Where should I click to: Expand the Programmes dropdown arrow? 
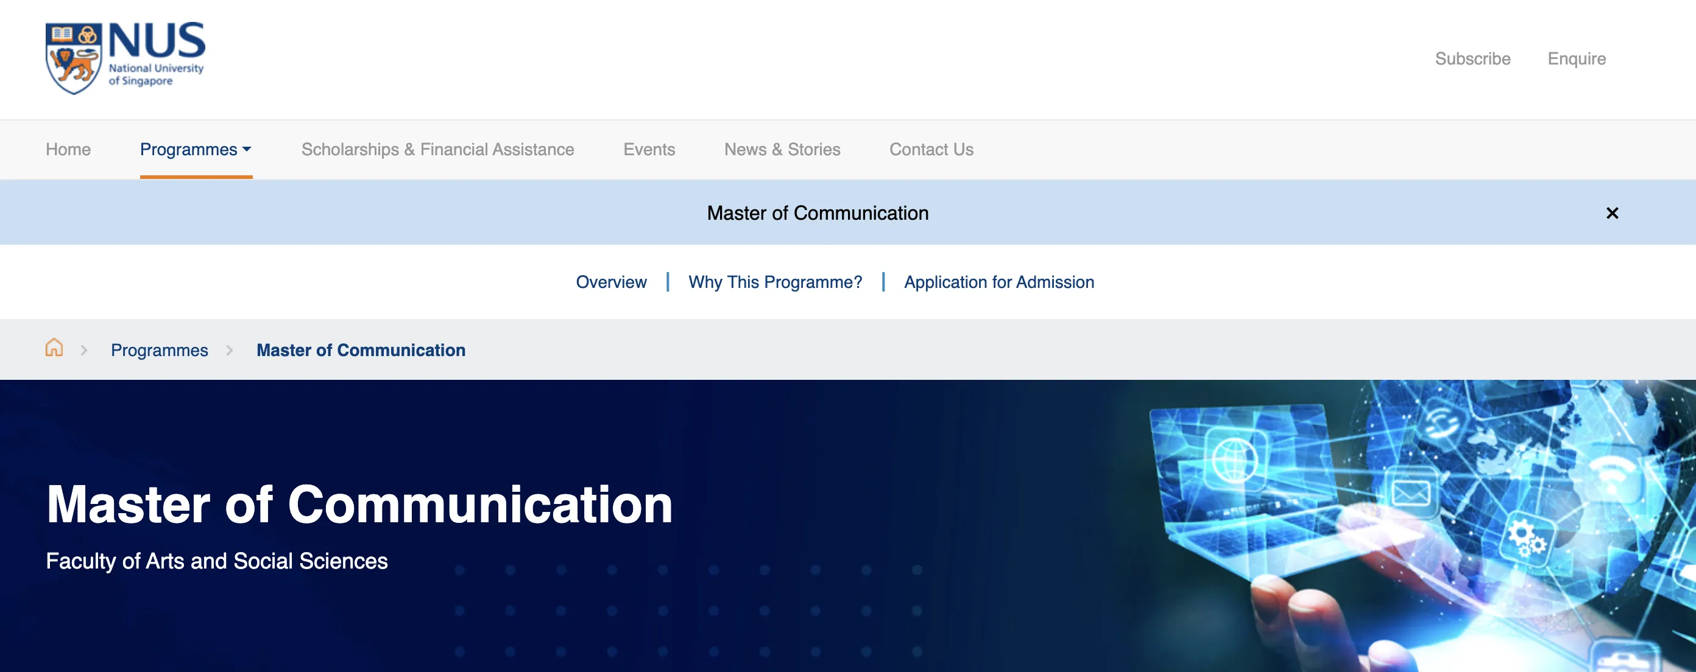click(247, 149)
